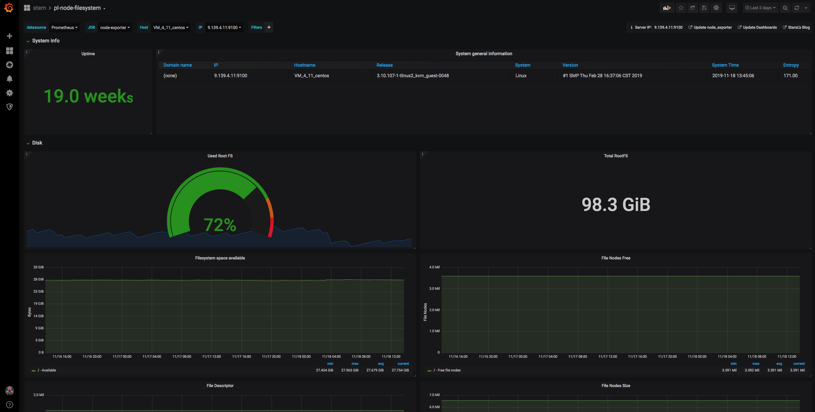Add a new filter with plus button
Image resolution: width=815 pixels, height=412 pixels.
(x=269, y=27)
